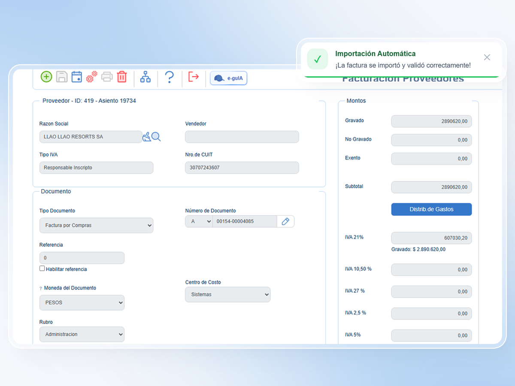This screenshot has width=515, height=386.
Task: Click the Gravado amount field
Action: tap(431, 121)
